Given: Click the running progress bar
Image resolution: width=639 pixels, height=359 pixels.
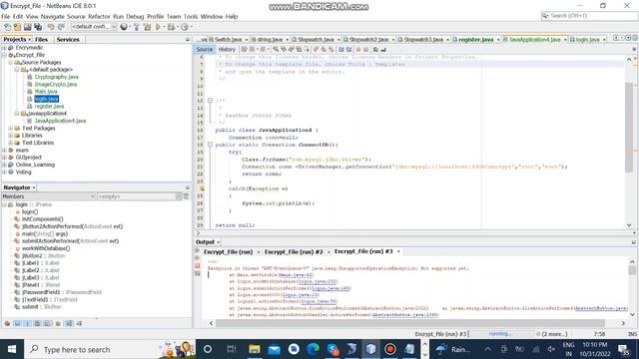Looking at the screenshot, I should point(501,334).
